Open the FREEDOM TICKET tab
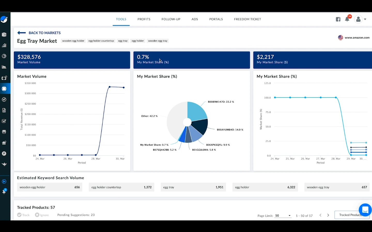The width and height of the screenshot is (372, 232). [x=247, y=19]
